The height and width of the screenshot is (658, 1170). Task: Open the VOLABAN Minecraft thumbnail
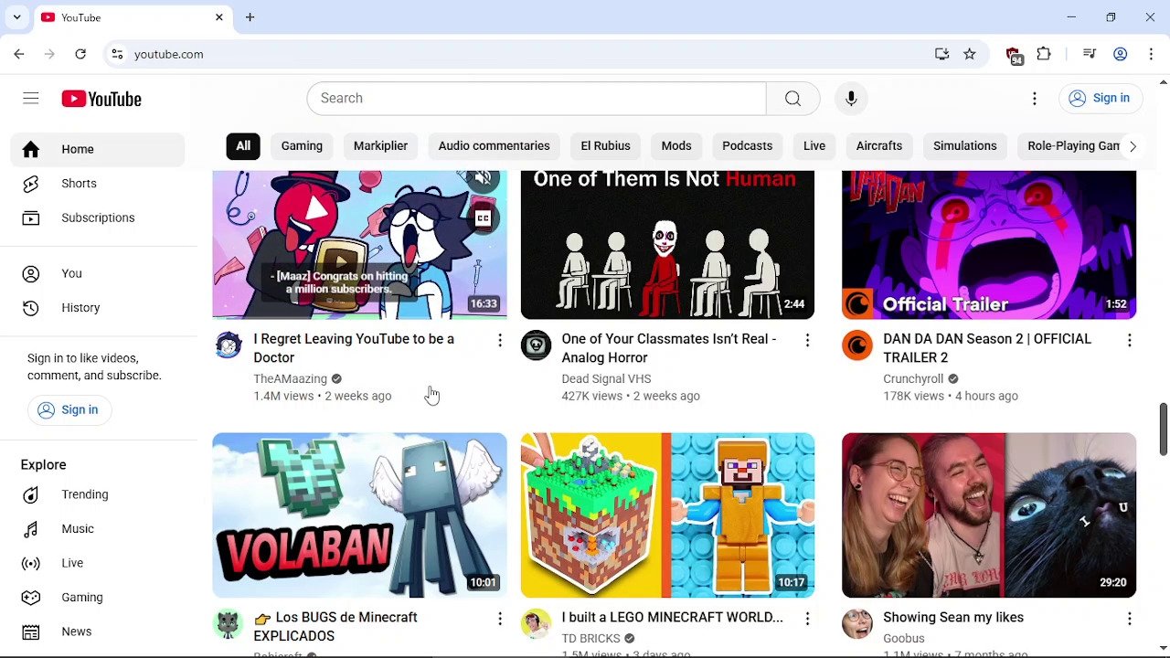tap(359, 515)
